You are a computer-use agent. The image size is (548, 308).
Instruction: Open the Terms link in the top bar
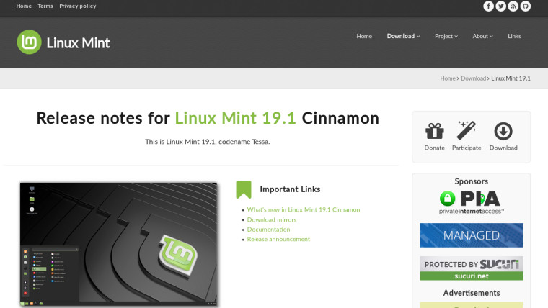[x=45, y=6]
